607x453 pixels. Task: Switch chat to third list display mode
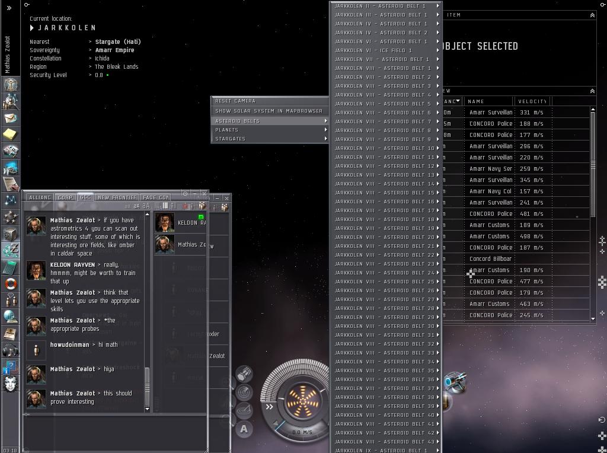(x=174, y=206)
